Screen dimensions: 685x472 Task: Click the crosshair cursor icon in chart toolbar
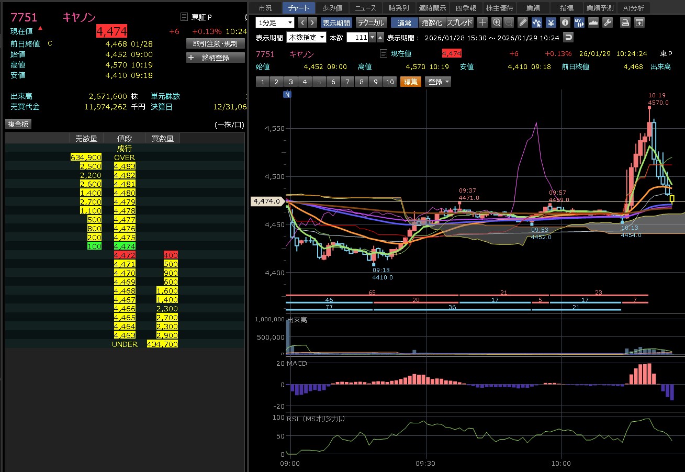click(x=482, y=23)
